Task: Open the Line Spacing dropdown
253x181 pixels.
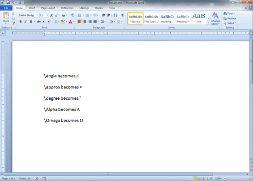Action: [x=103, y=21]
